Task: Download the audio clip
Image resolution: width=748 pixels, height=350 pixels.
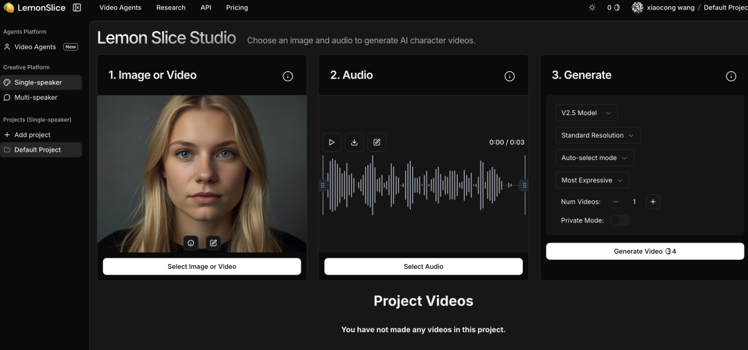Action: click(x=354, y=142)
